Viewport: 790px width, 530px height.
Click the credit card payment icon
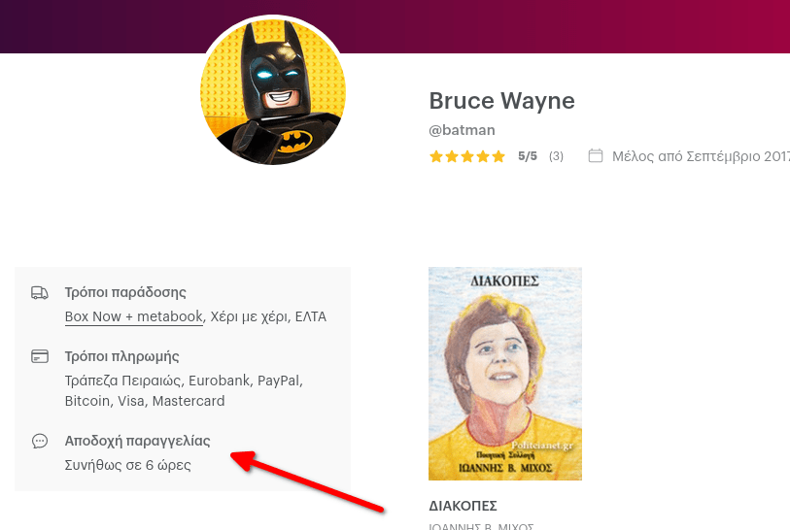pos(39,356)
